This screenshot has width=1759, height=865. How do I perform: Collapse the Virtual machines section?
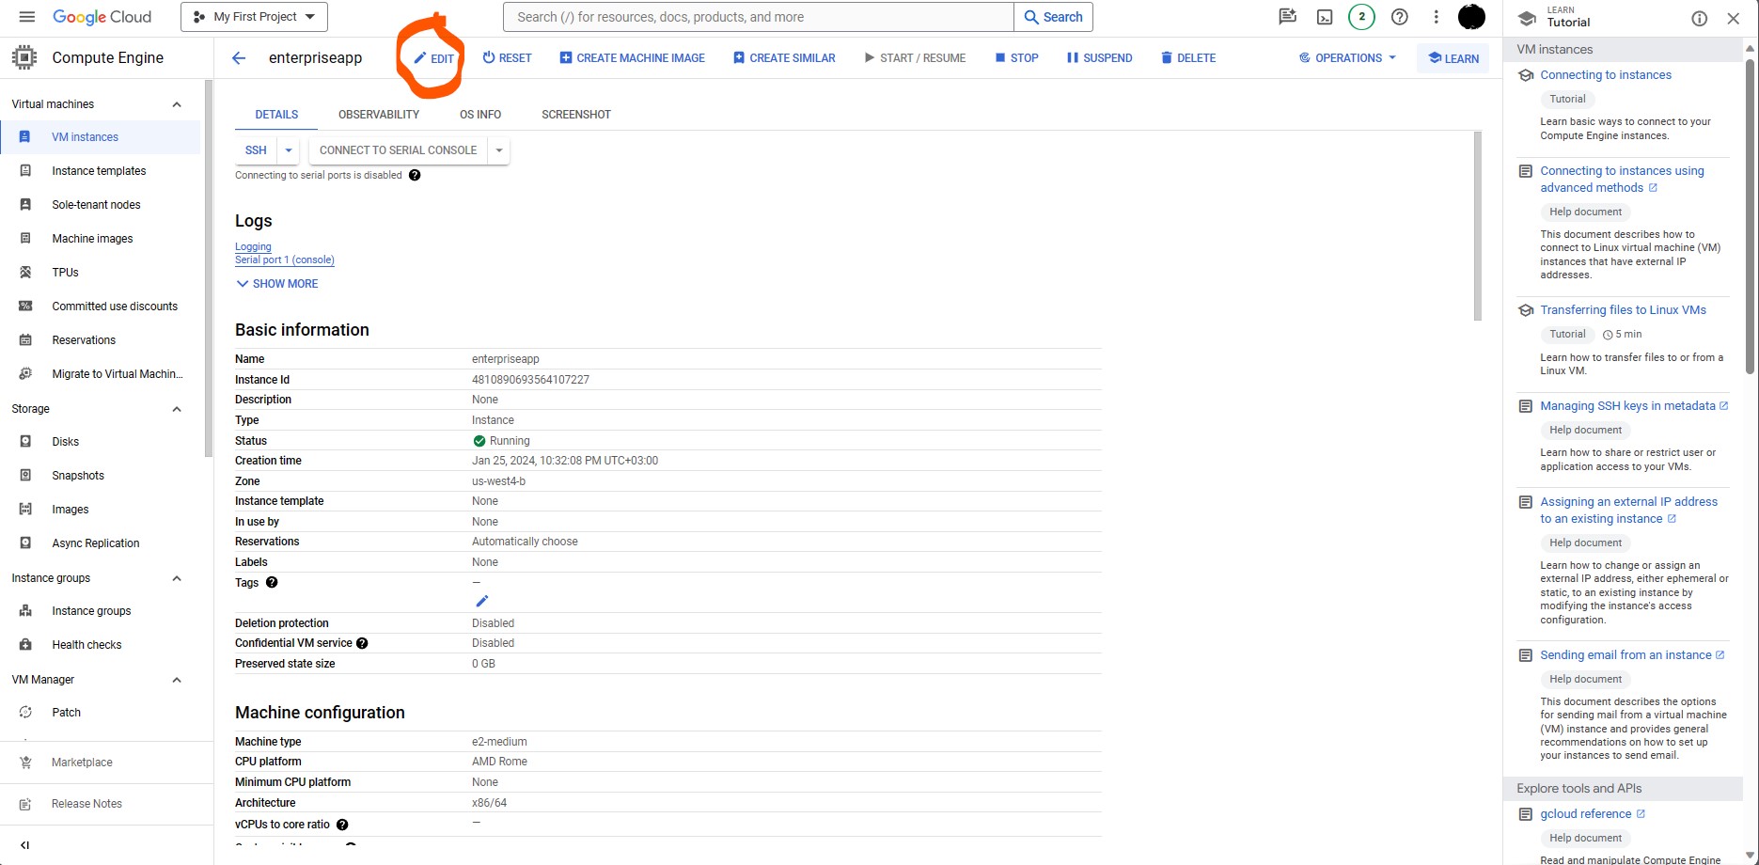(x=177, y=104)
